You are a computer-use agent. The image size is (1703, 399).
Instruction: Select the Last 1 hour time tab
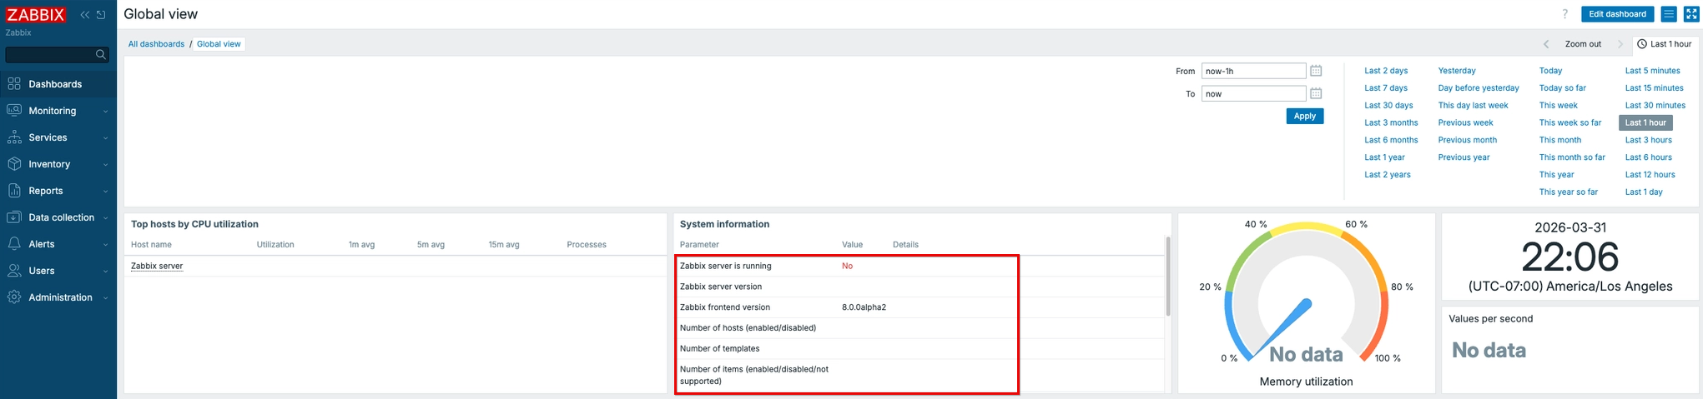pyautogui.click(x=1665, y=44)
